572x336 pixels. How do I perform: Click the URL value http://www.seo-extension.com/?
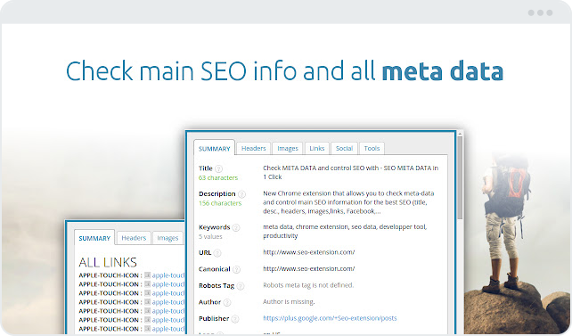[308, 252]
